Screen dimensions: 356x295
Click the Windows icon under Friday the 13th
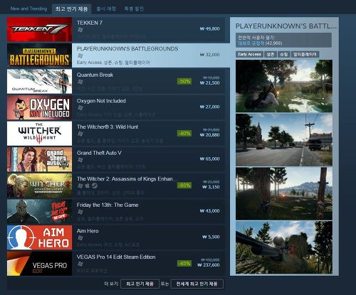[x=80, y=212]
